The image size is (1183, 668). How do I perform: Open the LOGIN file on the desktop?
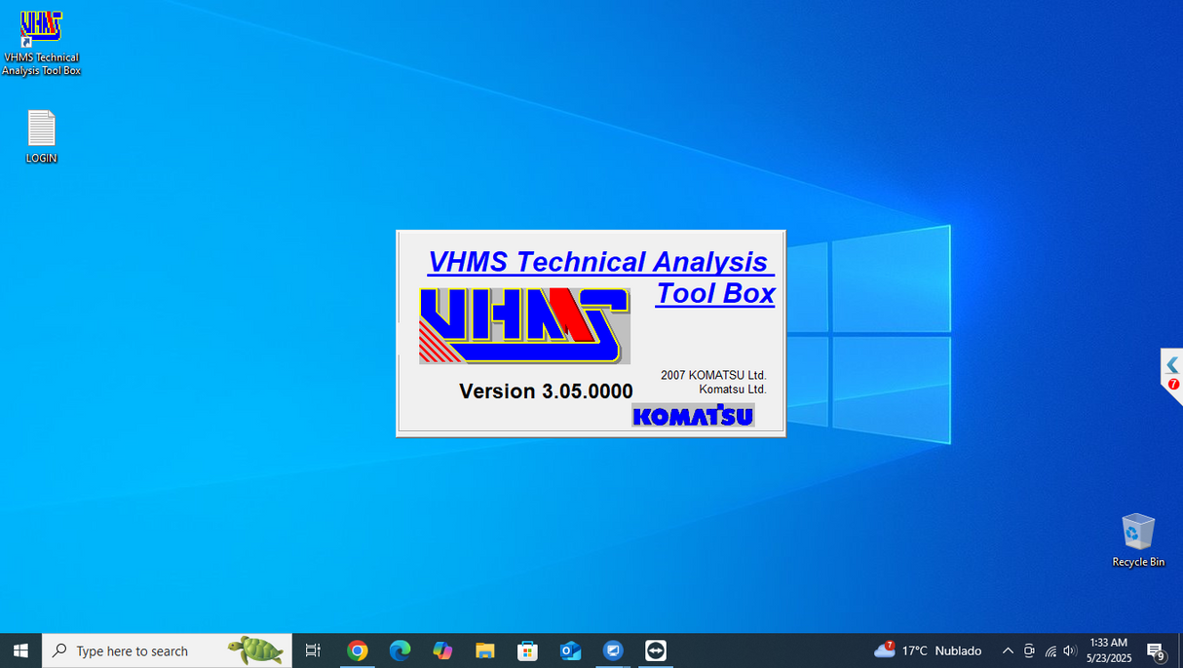pyautogui.click(x=41, y=130)
